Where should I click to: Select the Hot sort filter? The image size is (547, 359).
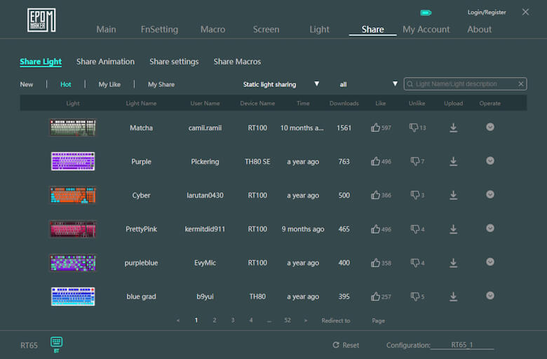pos(65,84)
